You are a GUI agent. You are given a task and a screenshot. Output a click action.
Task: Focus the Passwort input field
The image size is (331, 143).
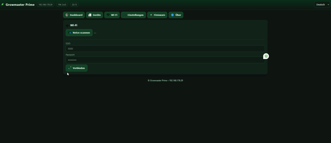coord(165,60)
